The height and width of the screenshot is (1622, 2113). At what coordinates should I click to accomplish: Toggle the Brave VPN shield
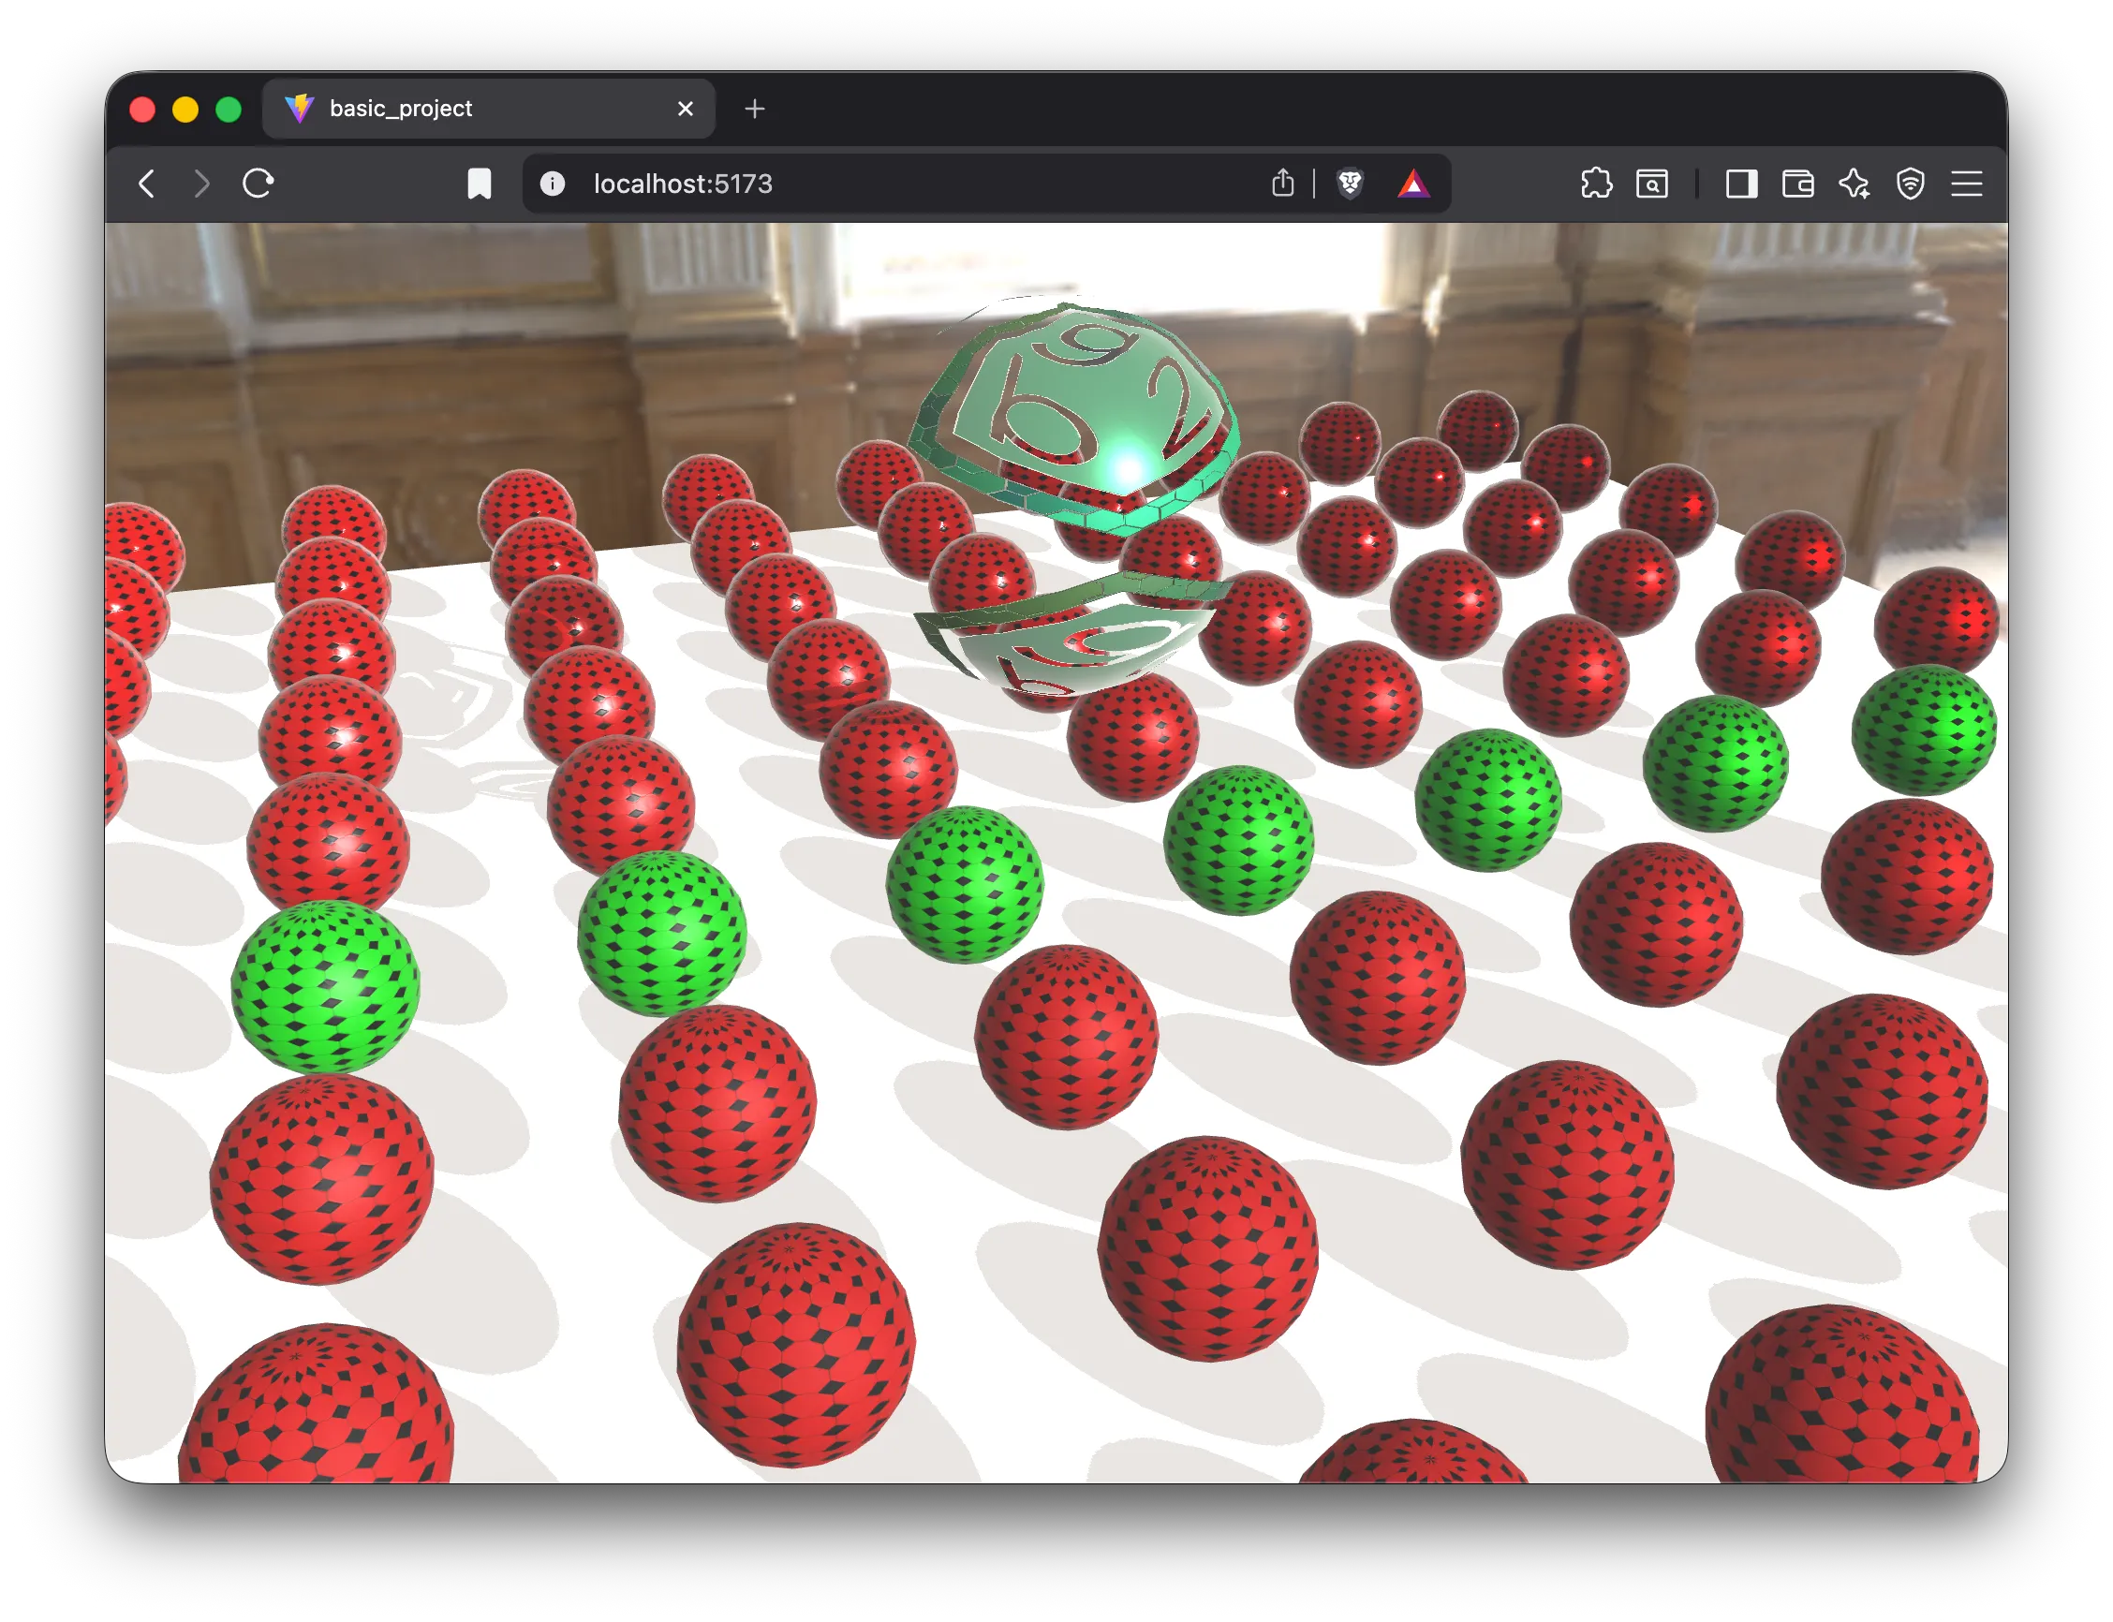tap(1910, 184)
